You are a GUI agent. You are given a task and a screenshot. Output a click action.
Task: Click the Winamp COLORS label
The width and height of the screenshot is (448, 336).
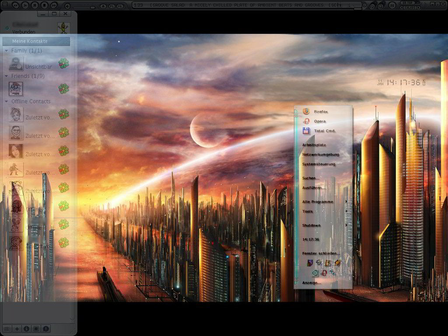click(x=410, y=8)
